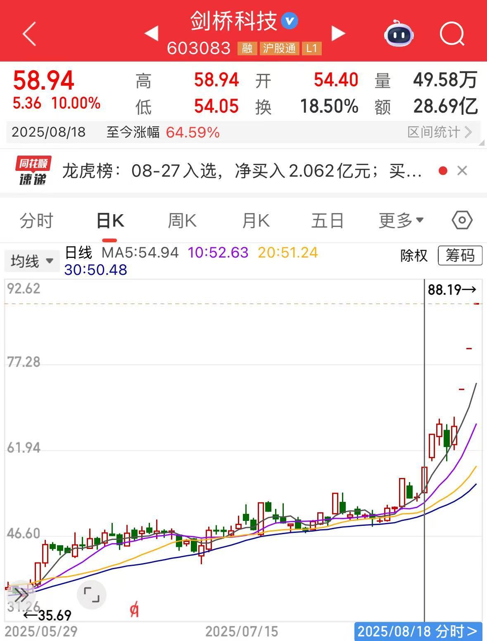This screenshot has height=641, width=487.
Task: Tap the MA5:54.94 indicator value
Action: (140, 252)
